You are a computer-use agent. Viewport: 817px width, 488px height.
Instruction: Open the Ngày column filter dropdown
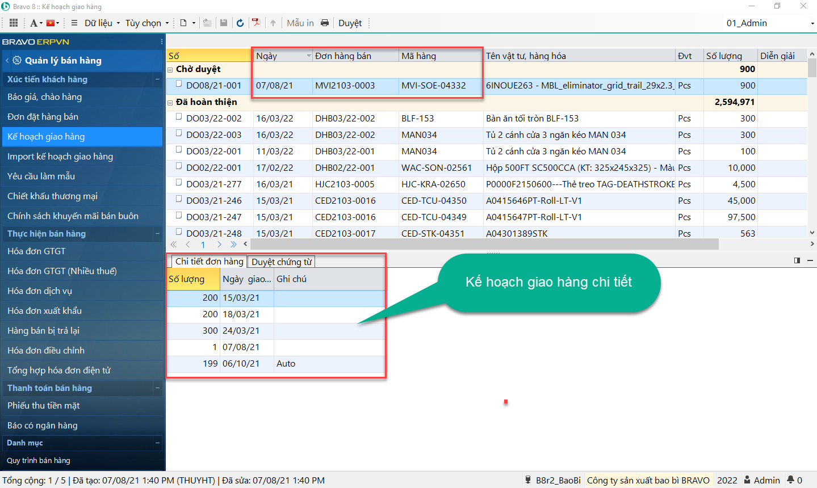309,56
